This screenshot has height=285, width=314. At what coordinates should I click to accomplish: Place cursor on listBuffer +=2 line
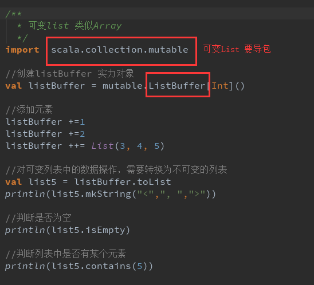(45, 134)
